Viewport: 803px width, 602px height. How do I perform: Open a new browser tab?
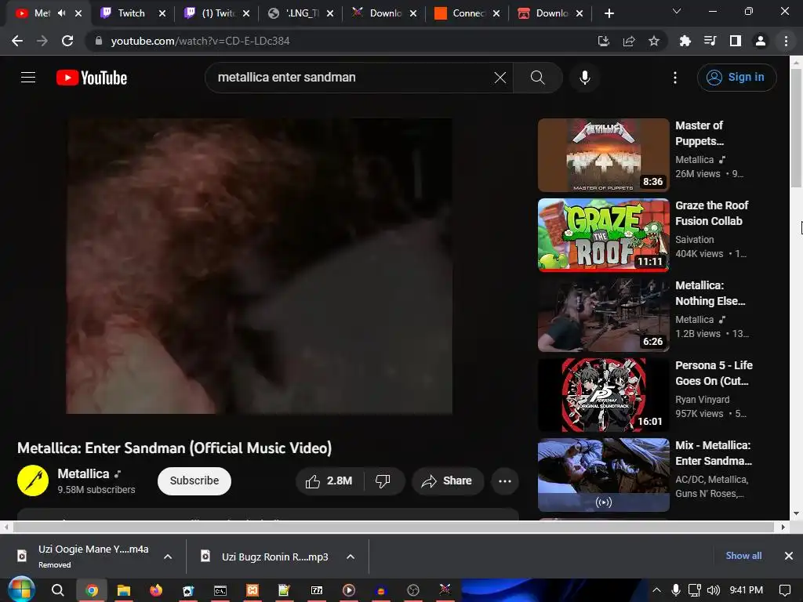(609, 13)
